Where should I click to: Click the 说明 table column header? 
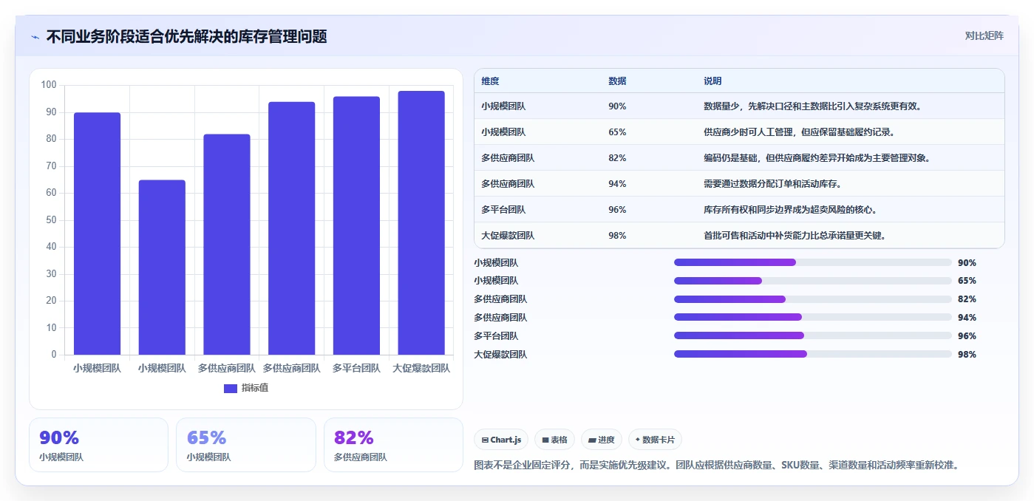click(x=712, y=81)
